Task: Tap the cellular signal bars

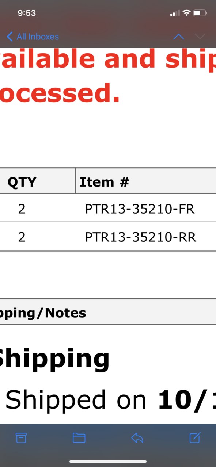Action: (x=175, y=14)
